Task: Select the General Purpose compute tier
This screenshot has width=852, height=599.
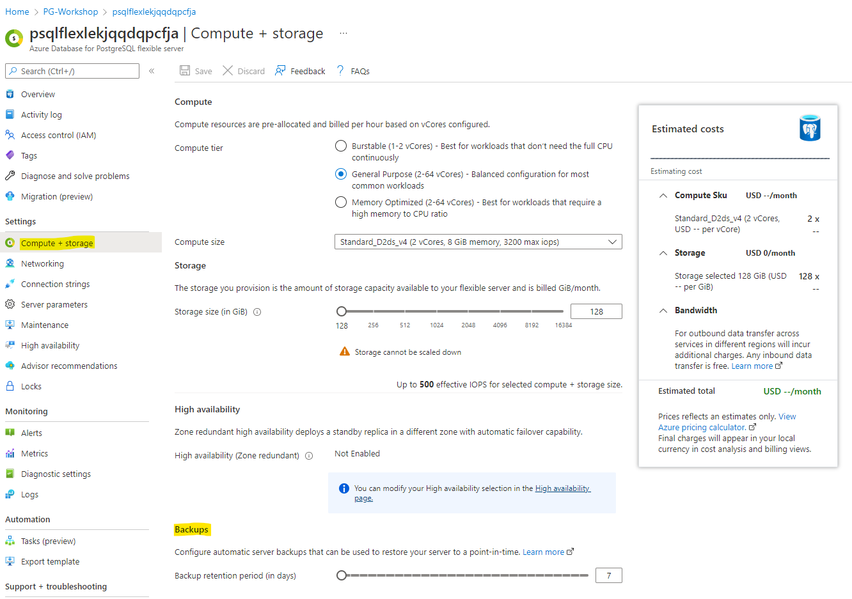Action: point(340,173)
